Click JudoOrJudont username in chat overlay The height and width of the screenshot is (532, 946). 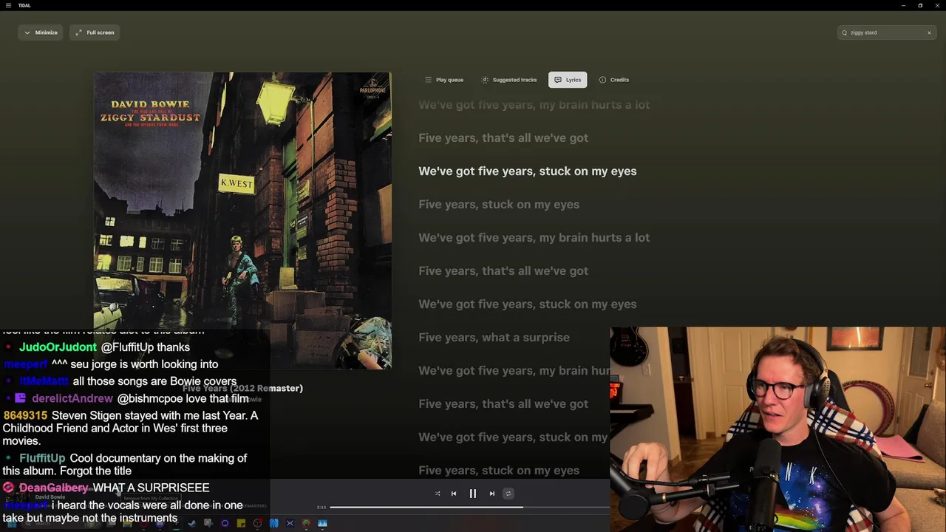click(58, 347)
